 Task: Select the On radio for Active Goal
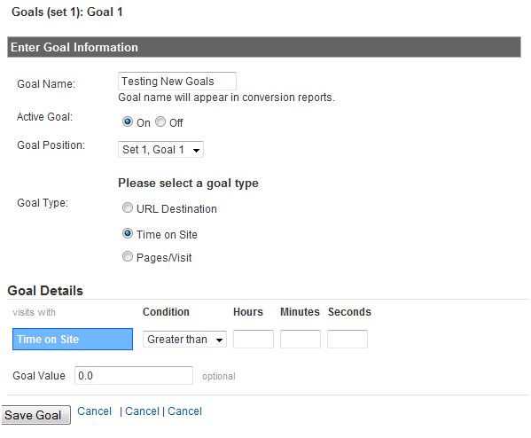(128, 121)
